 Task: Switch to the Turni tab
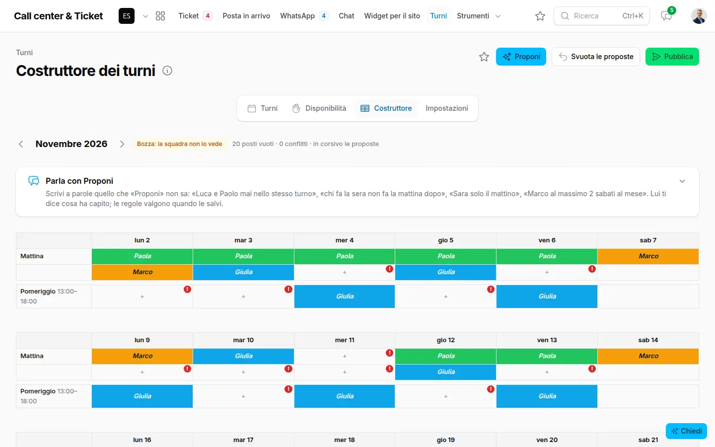coord(263,108)
